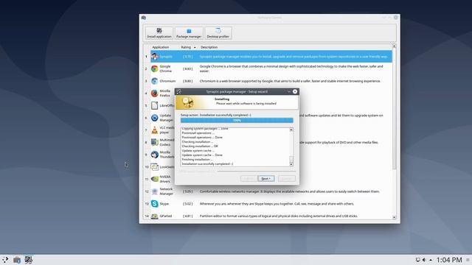The width and height of the screenshot is (472, 265).
Task: Click the Synaptic icon in the selected row
Action: click(155, 57)
